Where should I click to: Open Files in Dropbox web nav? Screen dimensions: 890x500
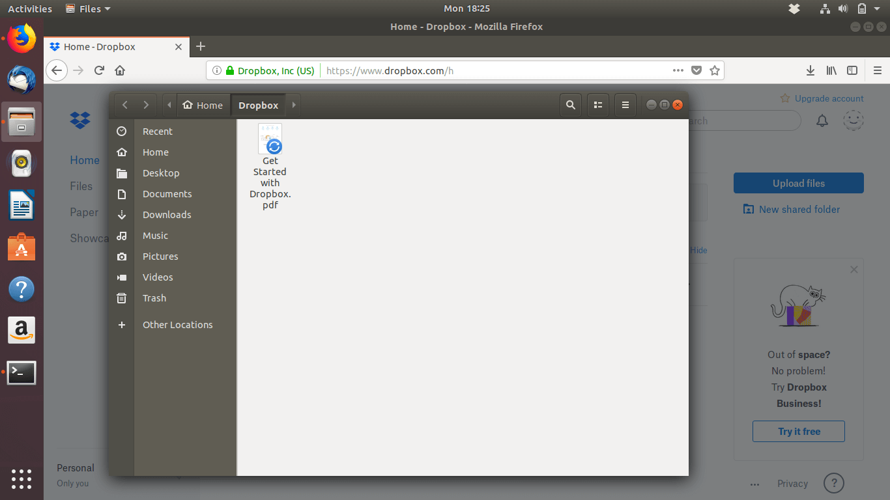pyautogui.click(x=81, y=186)
